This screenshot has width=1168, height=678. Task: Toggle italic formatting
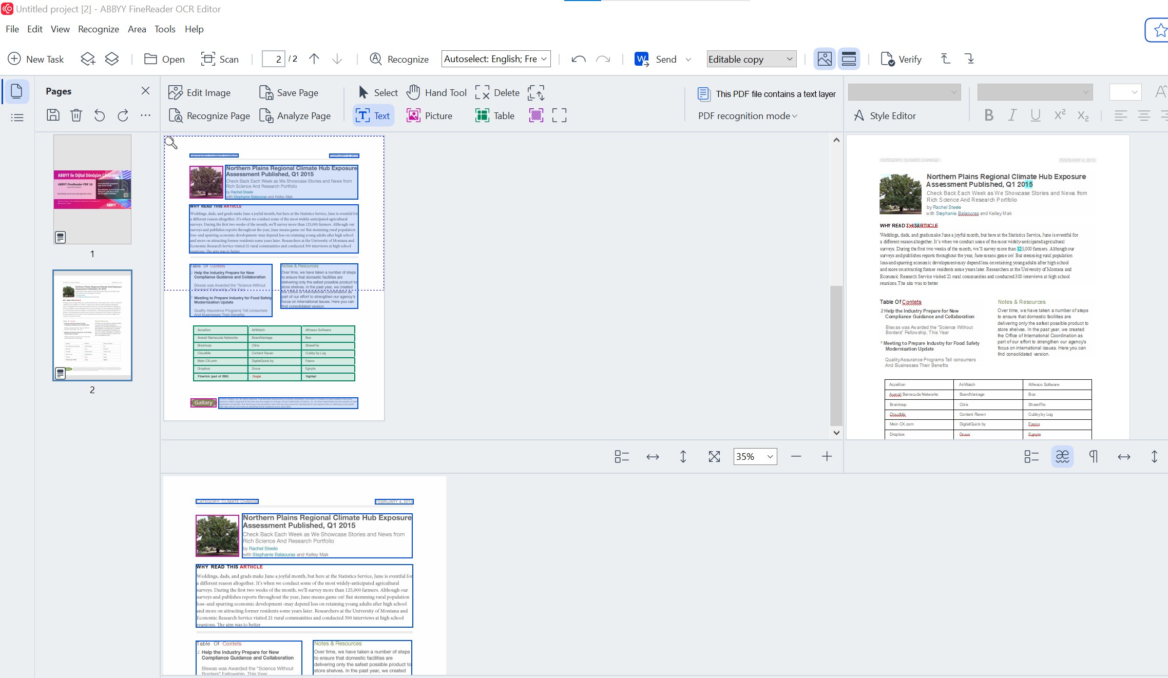point(1012,115)
